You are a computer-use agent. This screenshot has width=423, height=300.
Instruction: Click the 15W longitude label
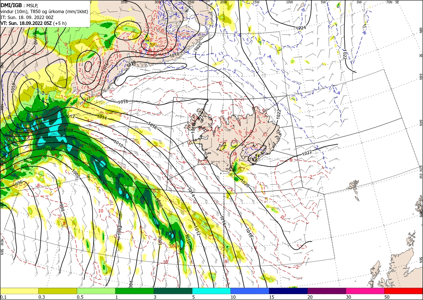coord(256,2)
